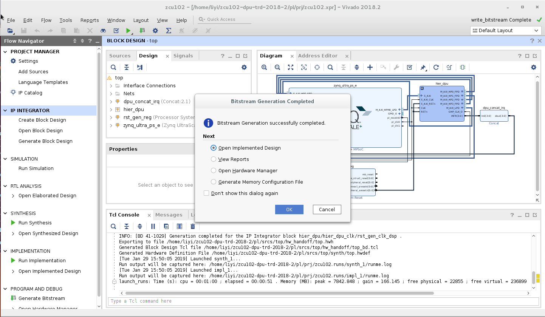This screenshot has height=317, width=545.
Task: Zoom in on the block diagram
Action: (264, 67)
